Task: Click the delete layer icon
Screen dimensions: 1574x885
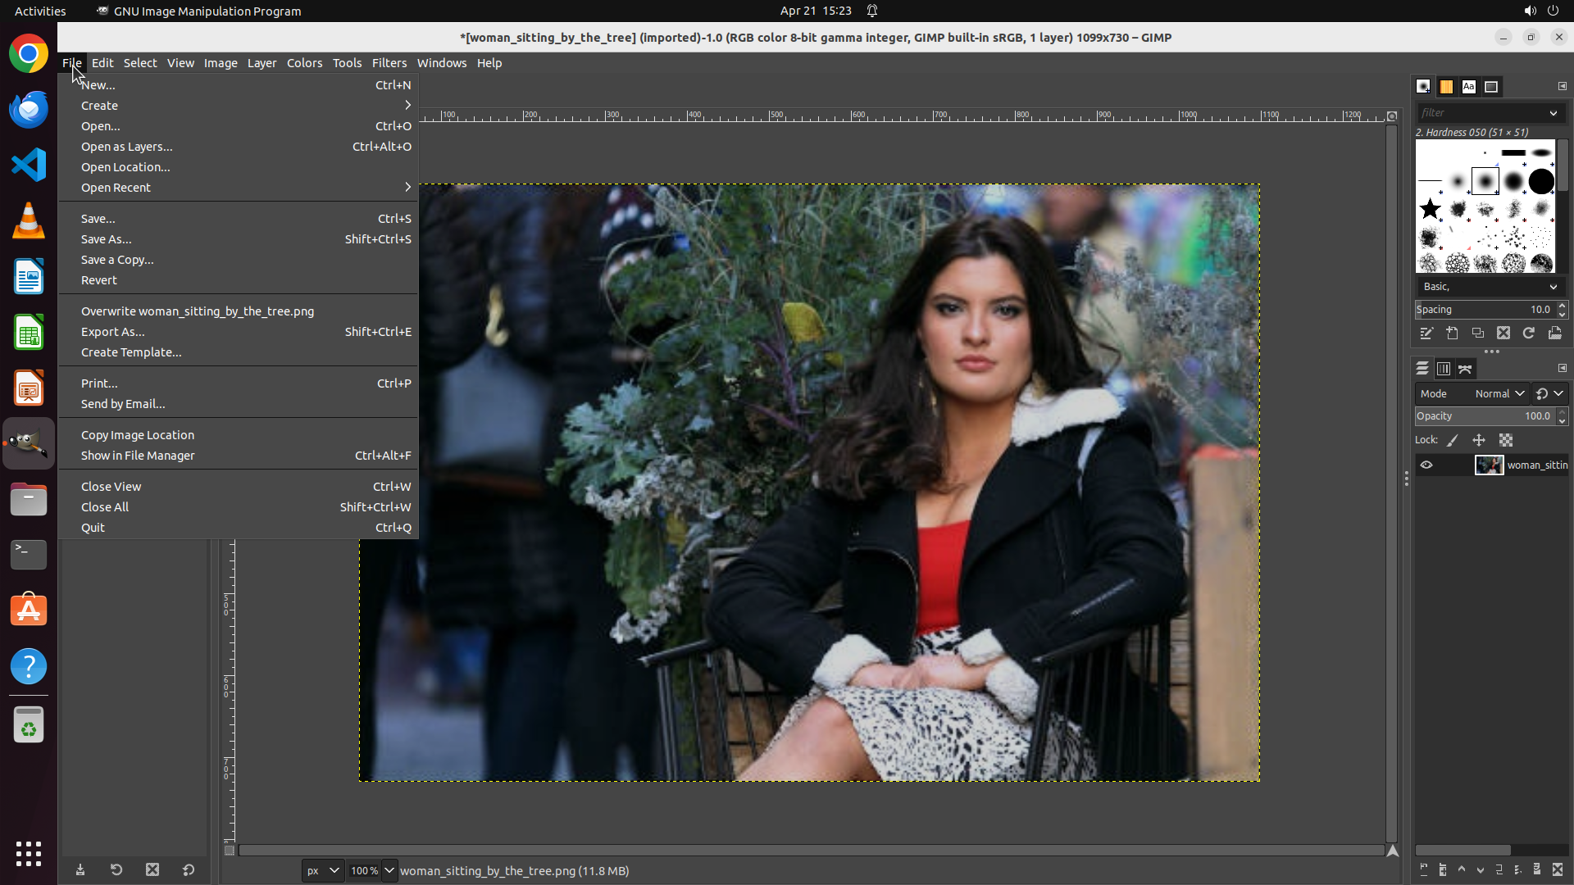Action: click(1558, 870)
